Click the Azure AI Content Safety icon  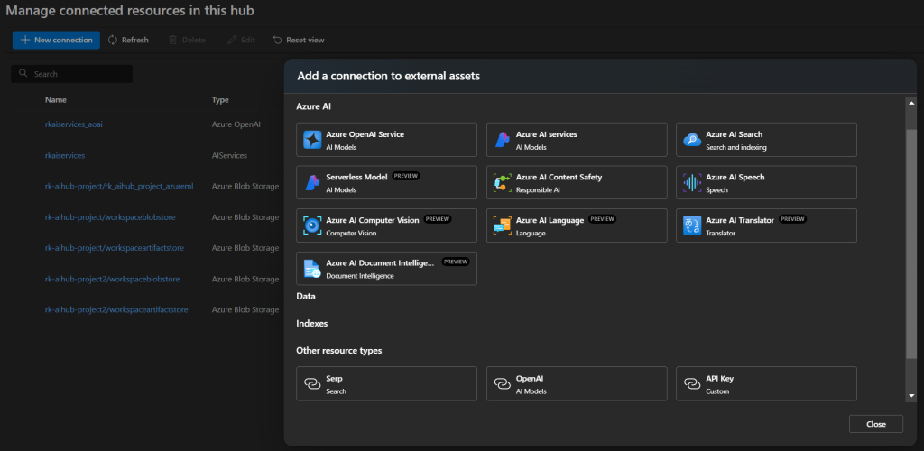pos(503,183)
